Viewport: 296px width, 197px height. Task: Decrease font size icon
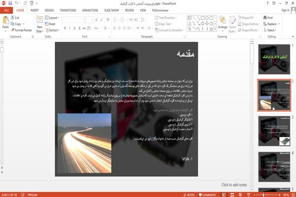102,20
